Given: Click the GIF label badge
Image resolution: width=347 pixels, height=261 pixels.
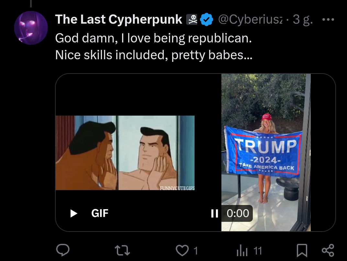Looking at the screenshot, I should [x=100, y=213].
